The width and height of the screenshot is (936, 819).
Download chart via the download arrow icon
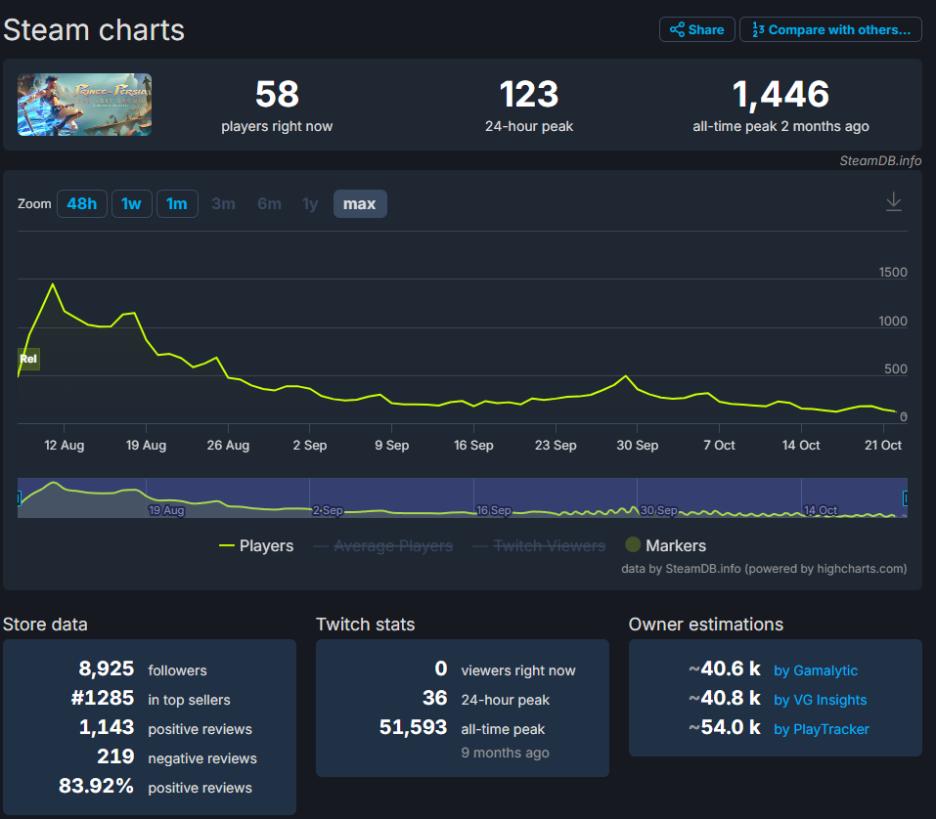tap(893, 201)
